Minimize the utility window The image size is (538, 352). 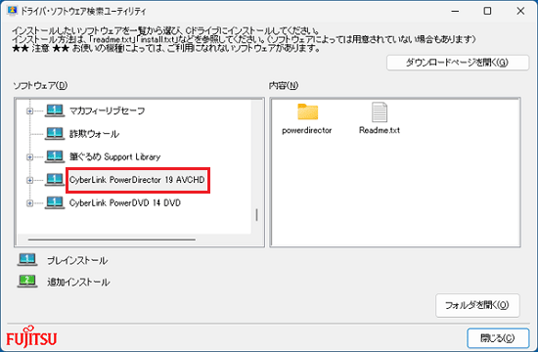[x=455, y=11]
